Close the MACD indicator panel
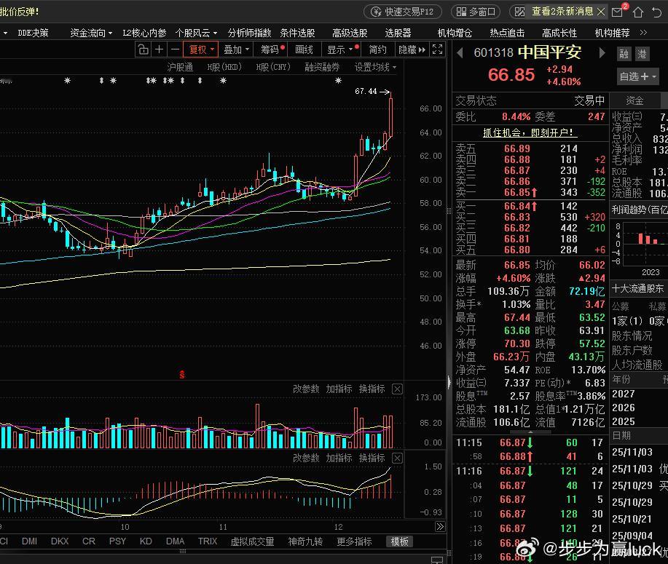Image resolution: width=668 pixels, height=564 pixels. click(397, 458)
